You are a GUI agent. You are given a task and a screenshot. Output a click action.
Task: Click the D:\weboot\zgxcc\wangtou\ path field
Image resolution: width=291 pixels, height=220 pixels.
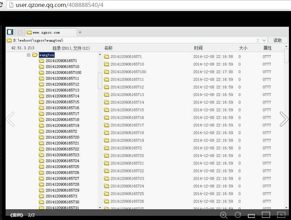point(130,40)
